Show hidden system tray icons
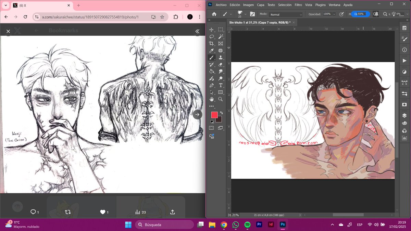Screen dimensions: 411x231 pos(332,224)
